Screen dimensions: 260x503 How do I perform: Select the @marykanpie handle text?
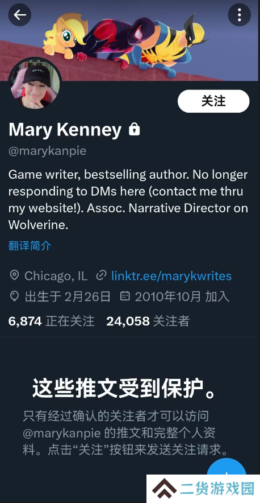tap(47, 151)
